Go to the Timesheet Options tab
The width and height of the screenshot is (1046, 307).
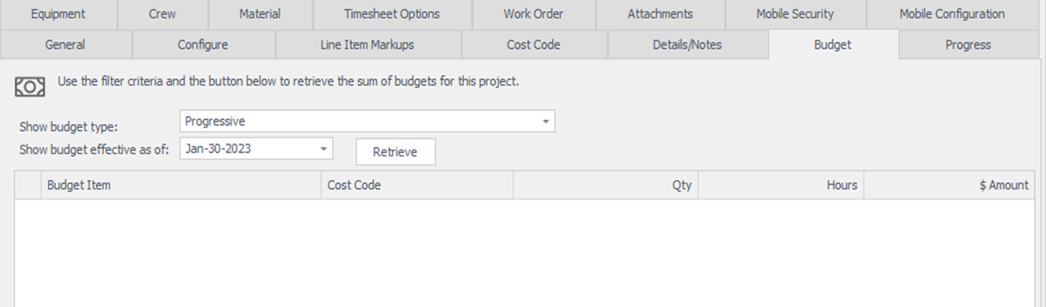(x=391, y=14)
